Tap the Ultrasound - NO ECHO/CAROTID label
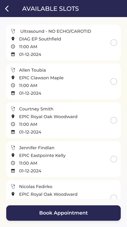 pyautogui.click(x=56, y=31)
